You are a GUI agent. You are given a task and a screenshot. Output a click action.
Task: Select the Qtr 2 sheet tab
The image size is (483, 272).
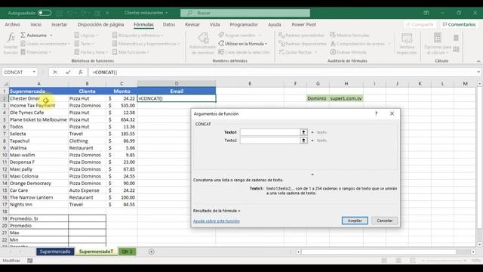pos(127,252)
